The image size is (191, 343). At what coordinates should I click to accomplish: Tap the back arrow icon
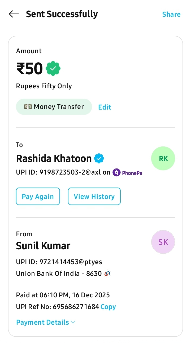[14, 14]
